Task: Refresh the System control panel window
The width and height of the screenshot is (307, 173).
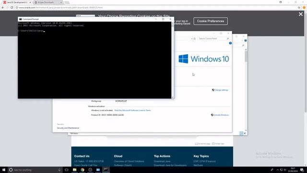Action: click(x=195, y=38)
